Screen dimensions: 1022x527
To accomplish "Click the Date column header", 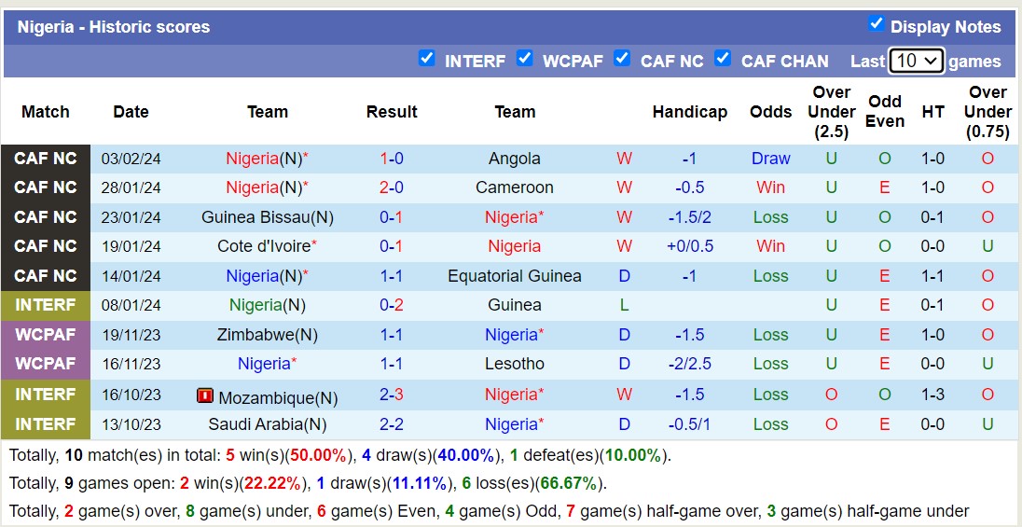I will (131, 112).
